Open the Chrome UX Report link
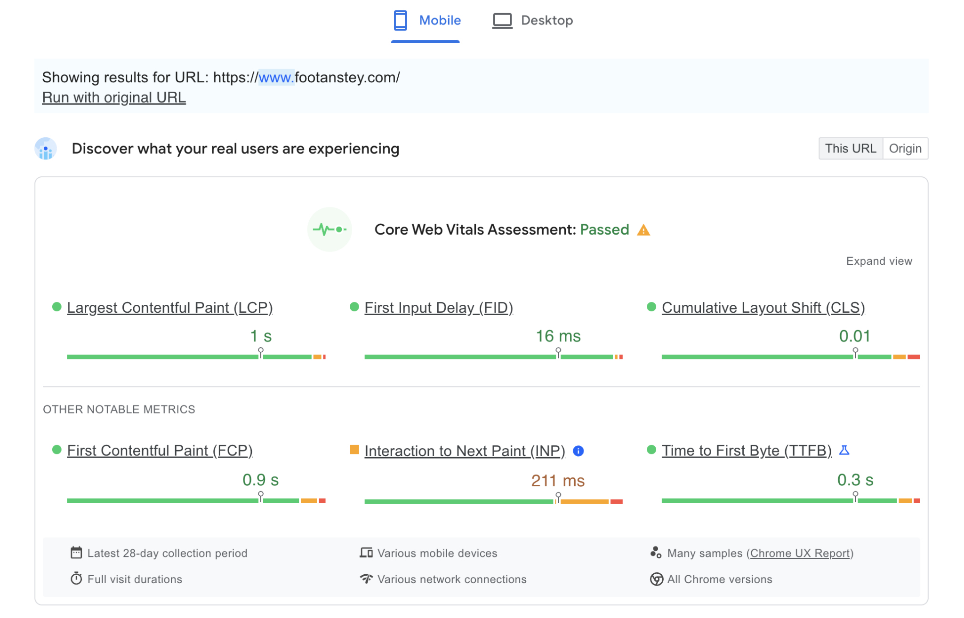Screen dimensions: 964x618 pyautogui.click(x=800, y=553)
